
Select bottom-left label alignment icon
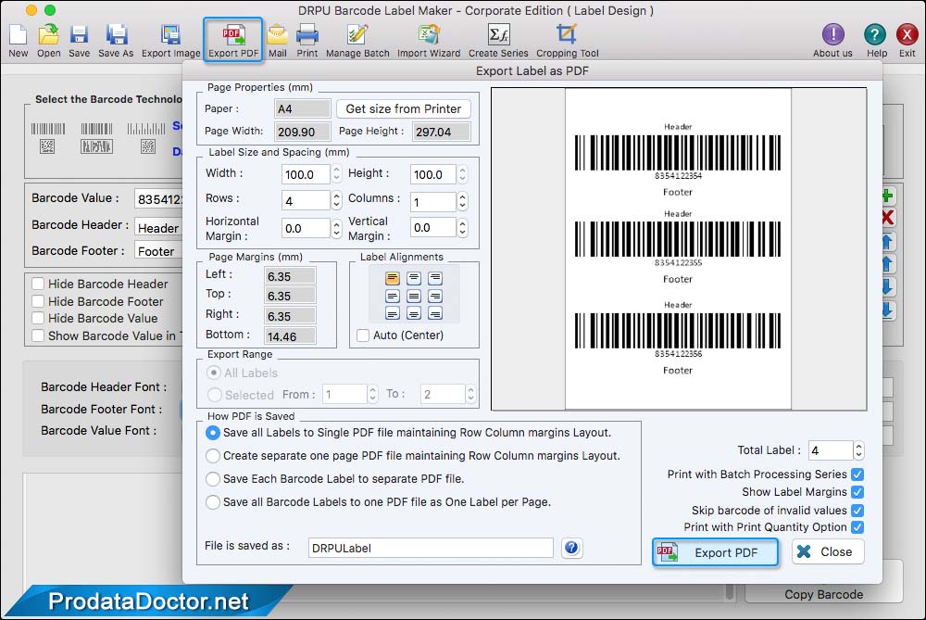click(x=393, y=313)
